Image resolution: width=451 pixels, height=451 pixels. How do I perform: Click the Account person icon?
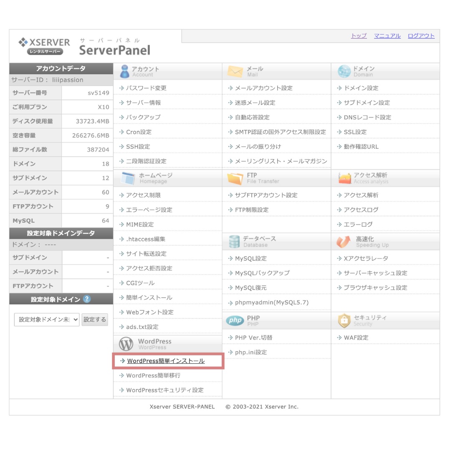coord(124,71)
